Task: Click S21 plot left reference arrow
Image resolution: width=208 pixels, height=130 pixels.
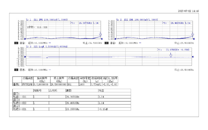Action: [25, 57]
